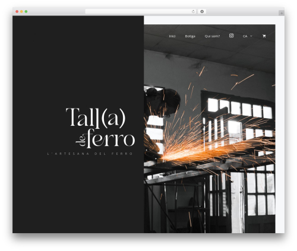Open the Instagram profile icon
Screen dimensions: 297x251
[x=231, y=36]
